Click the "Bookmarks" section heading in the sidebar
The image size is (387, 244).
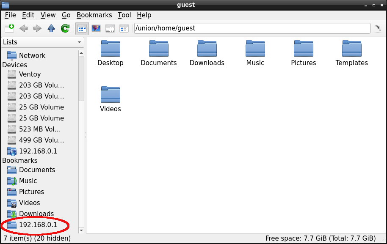(x=20, y=161)
